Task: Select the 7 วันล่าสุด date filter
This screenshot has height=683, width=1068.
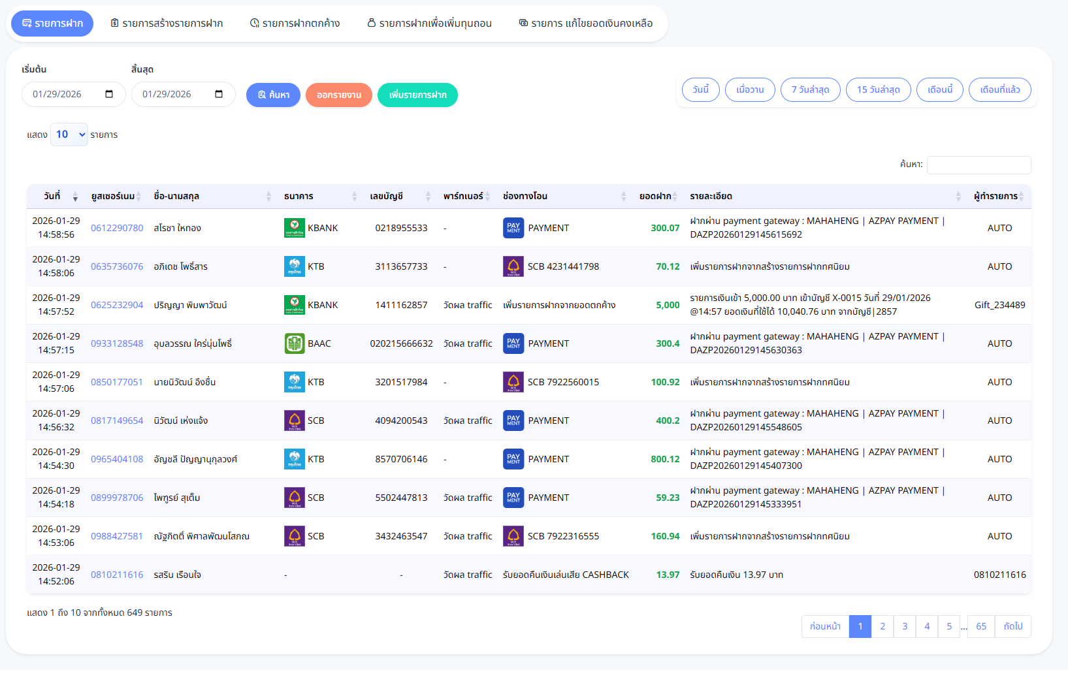Action: tap(810, 89)
